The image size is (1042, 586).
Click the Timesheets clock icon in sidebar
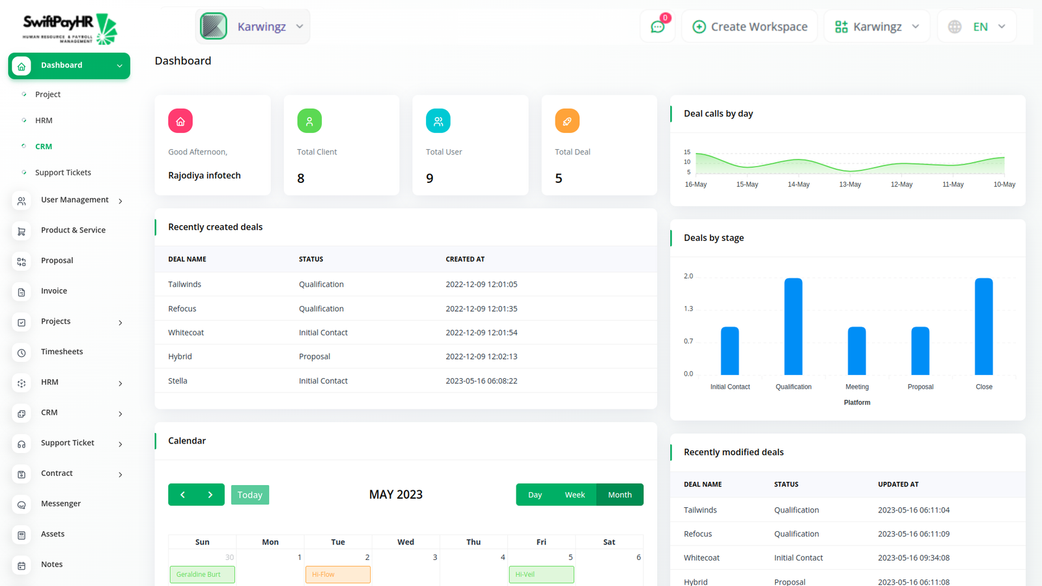click(x=21, y=352)
